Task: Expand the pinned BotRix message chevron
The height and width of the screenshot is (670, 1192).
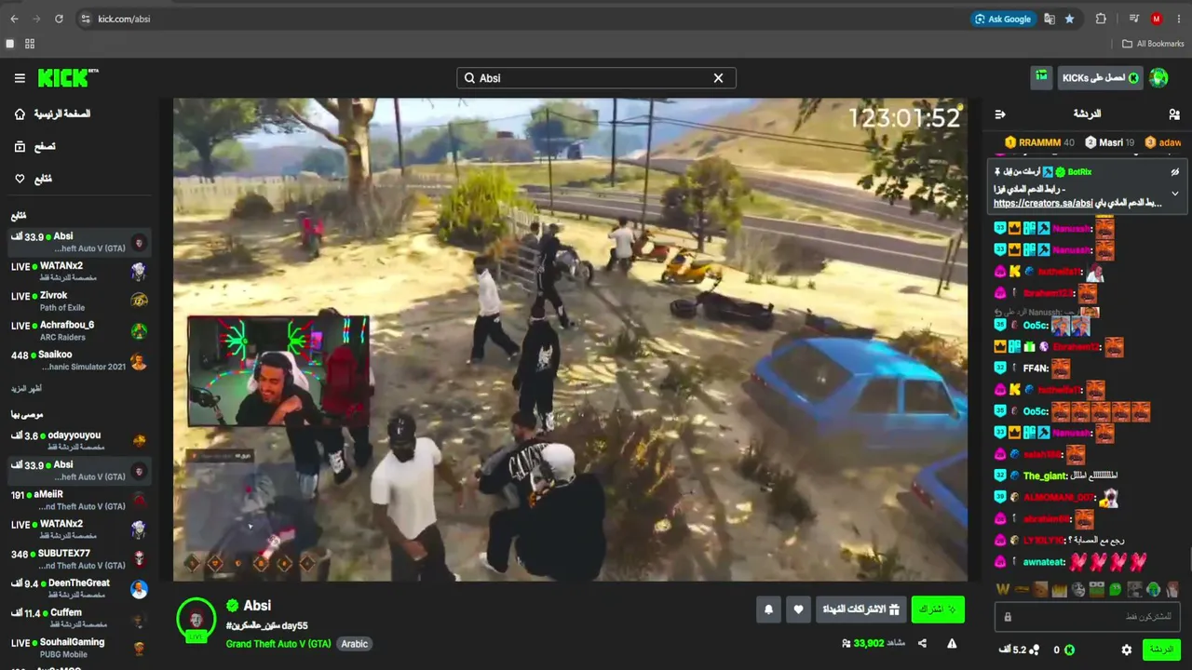Action: click(x=1175, y=194)
